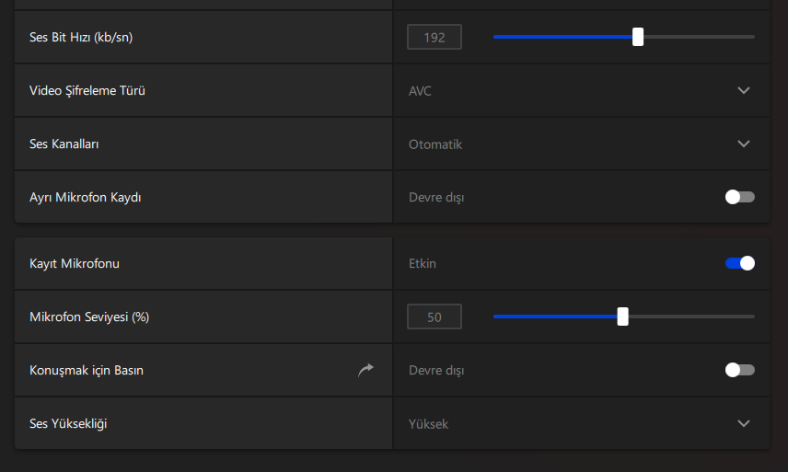The height and width of the screenshot is (472, 788).
Task: Enable the Ayrı Mikrofon Kaydı toggle
Action: pyautogui.click(x=739, y=197)
